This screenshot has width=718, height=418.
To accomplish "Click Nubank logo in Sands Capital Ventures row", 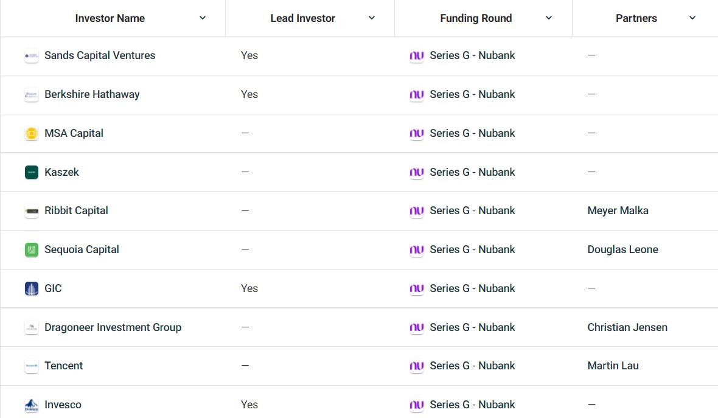I will click(417, 56).
